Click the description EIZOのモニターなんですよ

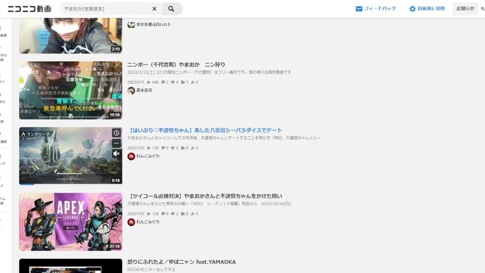coord(152,270)
